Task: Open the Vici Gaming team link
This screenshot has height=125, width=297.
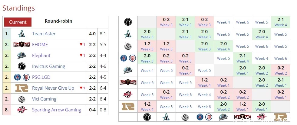Action: (44, 99)
